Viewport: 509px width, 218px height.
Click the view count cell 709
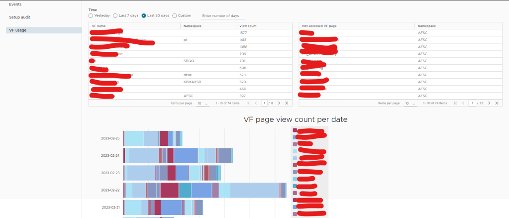point(242,54)
